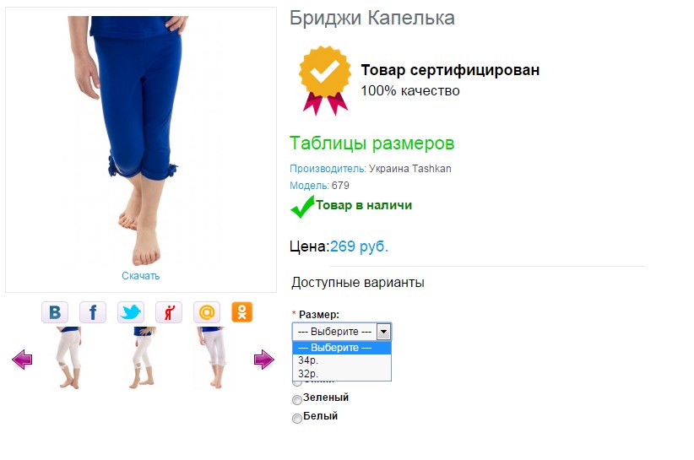694x460 pixels.
Task: Choose the highlighted Выберите option
Action: click(x=342, y=348)
